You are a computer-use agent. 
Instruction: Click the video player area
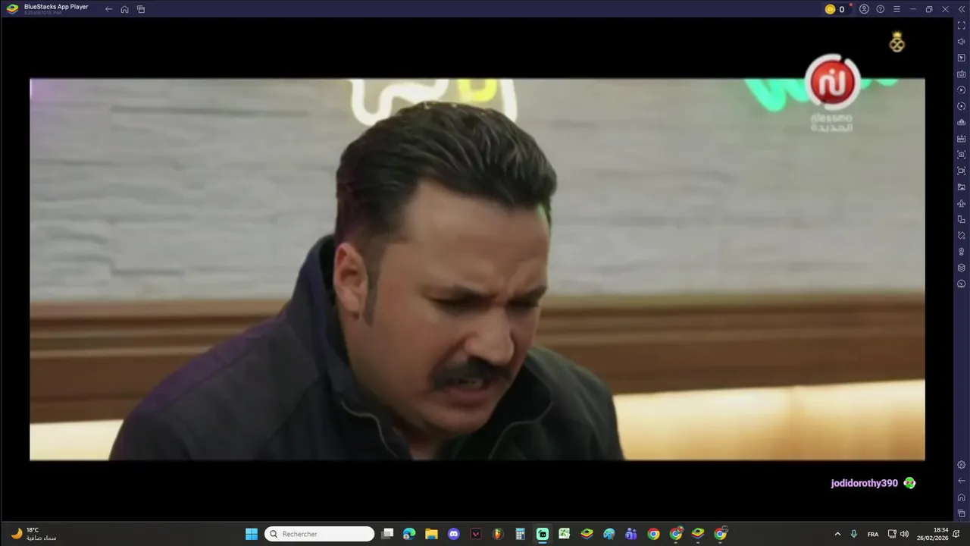pos(477,269)
